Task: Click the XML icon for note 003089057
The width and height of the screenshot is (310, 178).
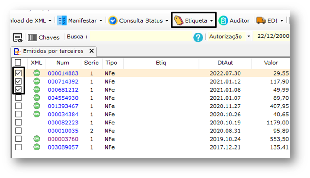Action: pyautogui.click(x=37, y=147)
